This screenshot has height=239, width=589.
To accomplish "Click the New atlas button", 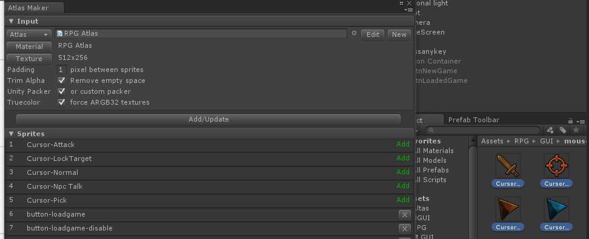I will click(x=399, y=34).
